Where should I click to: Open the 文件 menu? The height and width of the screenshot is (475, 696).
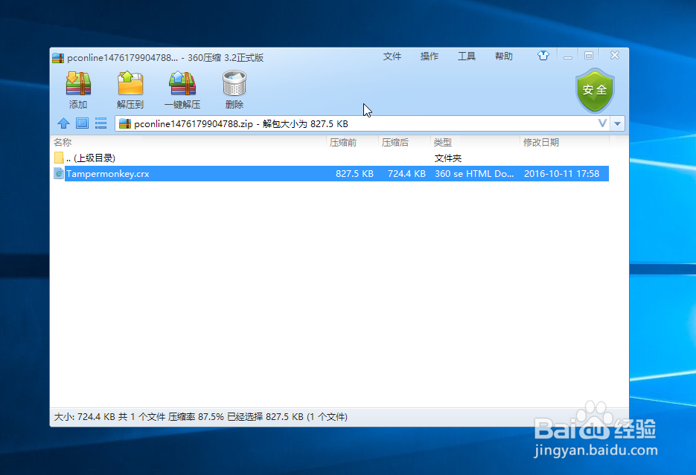(x=392, y=56)
